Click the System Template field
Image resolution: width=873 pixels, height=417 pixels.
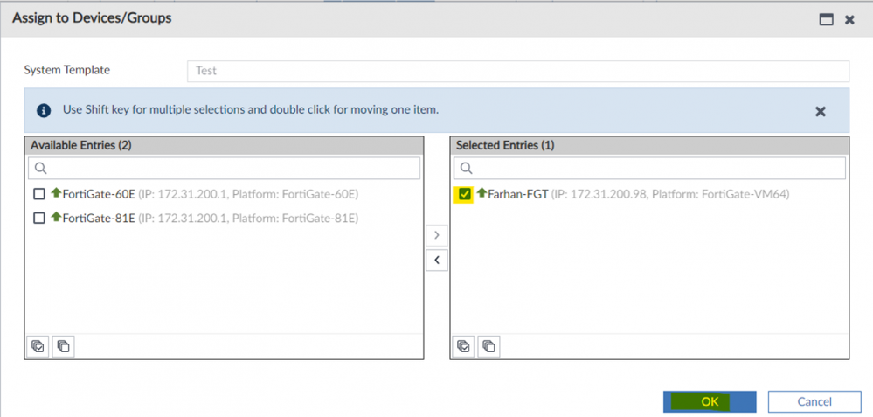(517, 71)
